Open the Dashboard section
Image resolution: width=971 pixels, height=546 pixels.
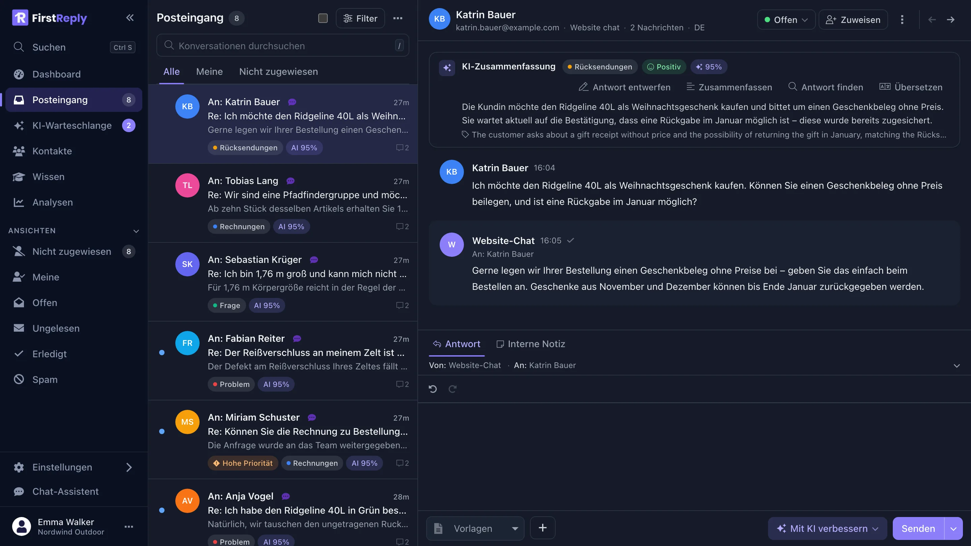73,74
